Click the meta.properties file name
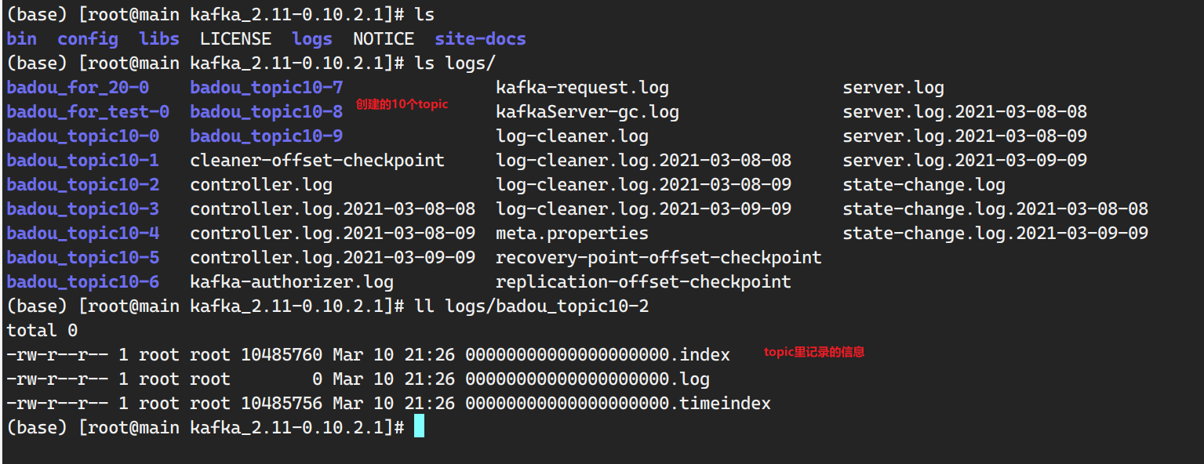This screenshot has height=464, width=1204. [x=573, y=234]
